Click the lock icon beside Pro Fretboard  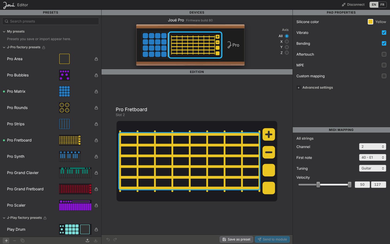click(96, 140)
